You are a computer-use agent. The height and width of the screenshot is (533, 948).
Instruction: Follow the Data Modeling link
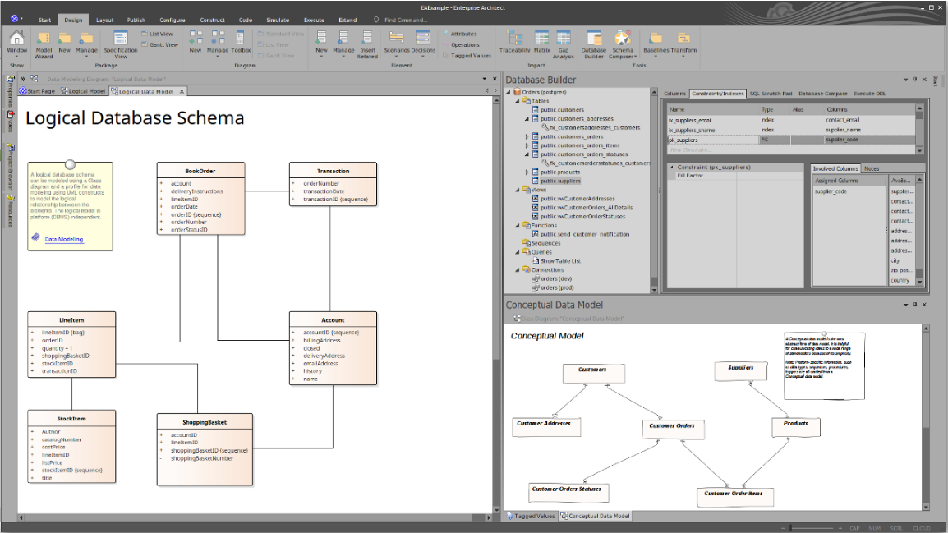point(63,239)
